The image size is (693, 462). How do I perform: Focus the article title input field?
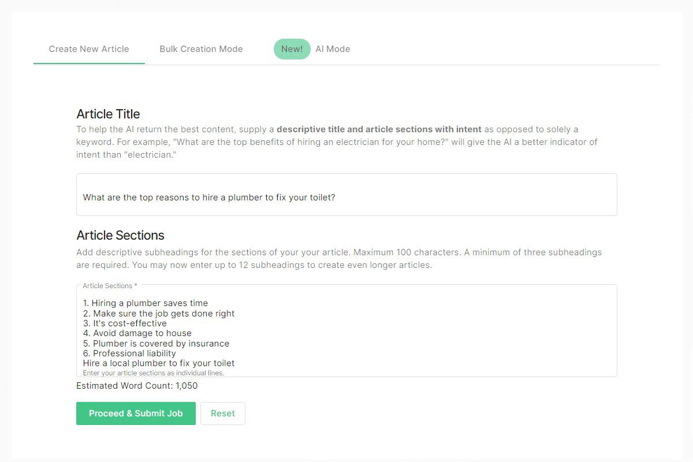click(346, 195)
